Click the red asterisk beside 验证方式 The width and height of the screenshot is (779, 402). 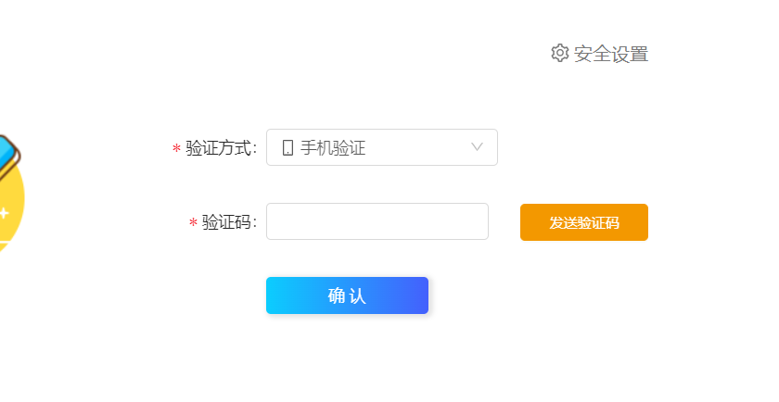coord(176,149)
